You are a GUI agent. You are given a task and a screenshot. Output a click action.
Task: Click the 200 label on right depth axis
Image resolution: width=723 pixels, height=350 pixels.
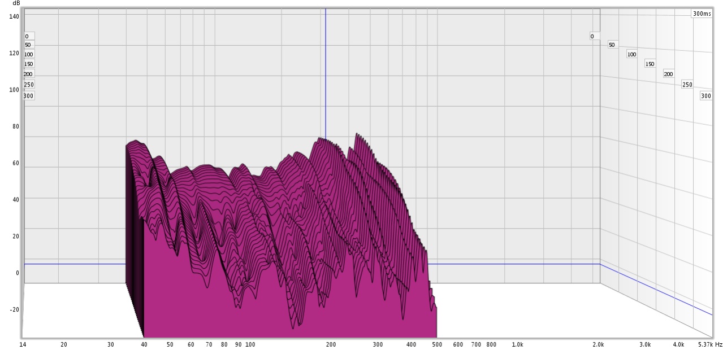(669, 74)
